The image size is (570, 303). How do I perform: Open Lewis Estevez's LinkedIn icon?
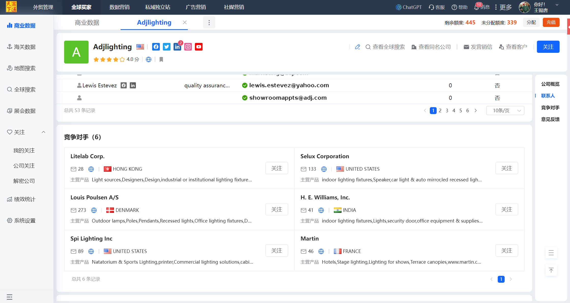pyautogui.click(x=133, y=85)
